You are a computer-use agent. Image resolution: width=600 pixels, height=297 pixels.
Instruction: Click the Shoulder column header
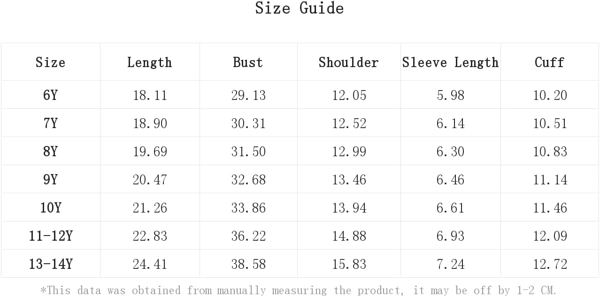point(348,62)
